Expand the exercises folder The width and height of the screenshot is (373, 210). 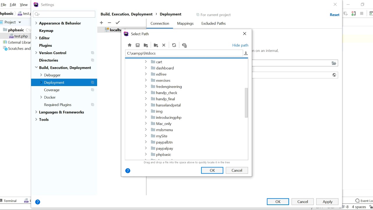tap(146, 80)
